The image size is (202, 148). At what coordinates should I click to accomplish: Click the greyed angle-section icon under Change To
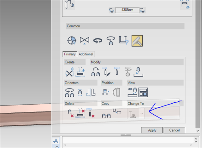point(133,114)
